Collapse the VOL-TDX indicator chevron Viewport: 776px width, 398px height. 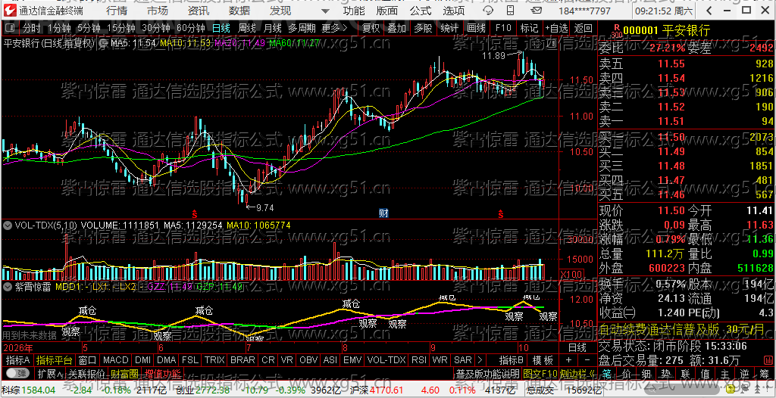click(x=7, y=225)
